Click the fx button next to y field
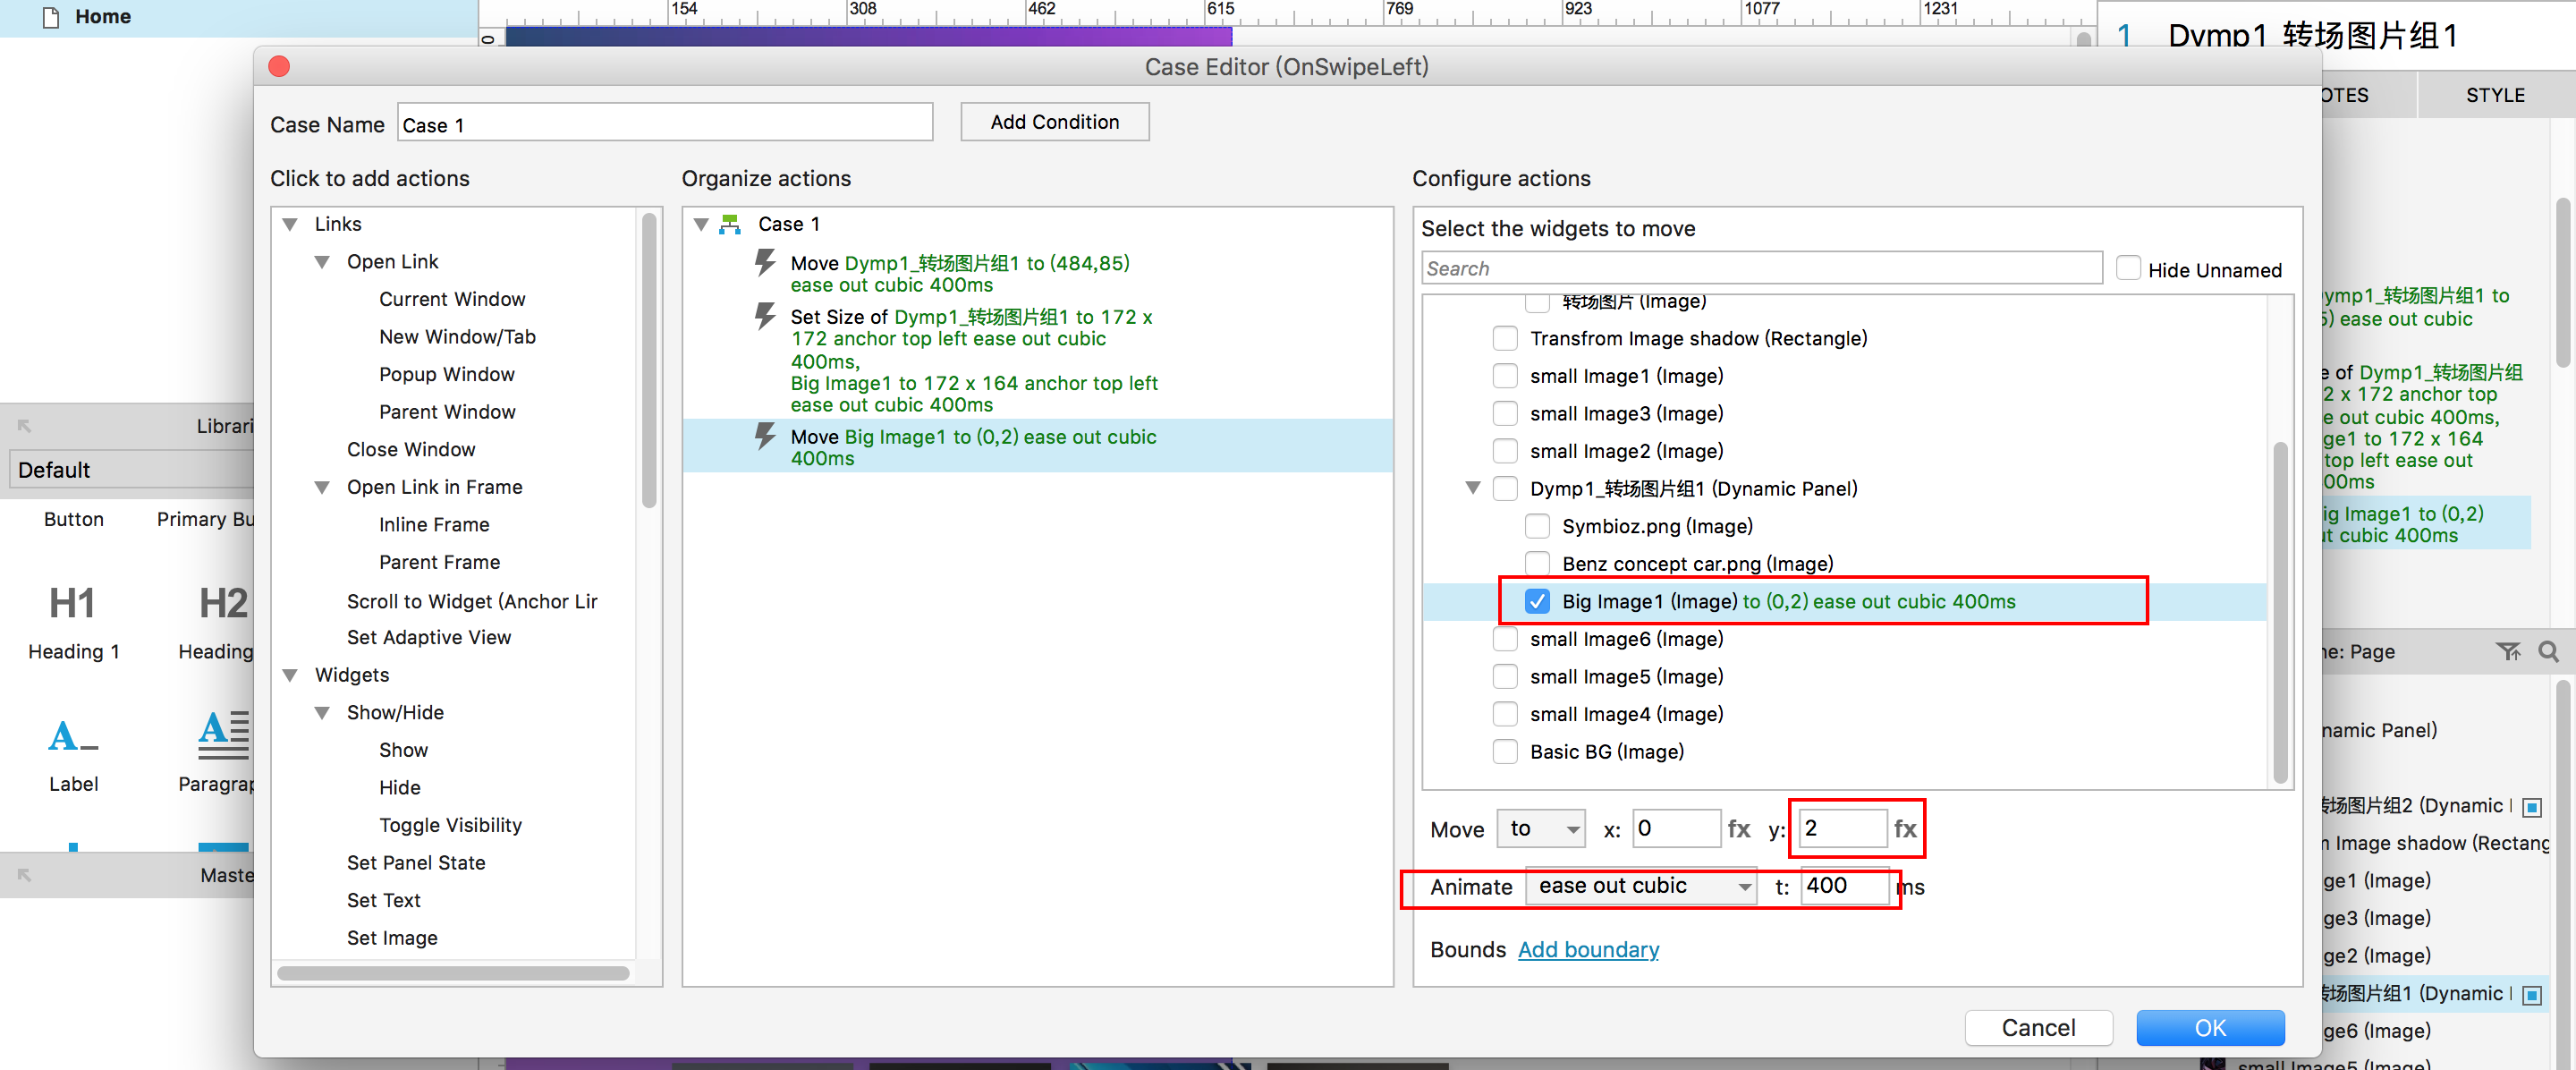The width and height of the screenshot is (2576, 1070). tap(1905, 828)
